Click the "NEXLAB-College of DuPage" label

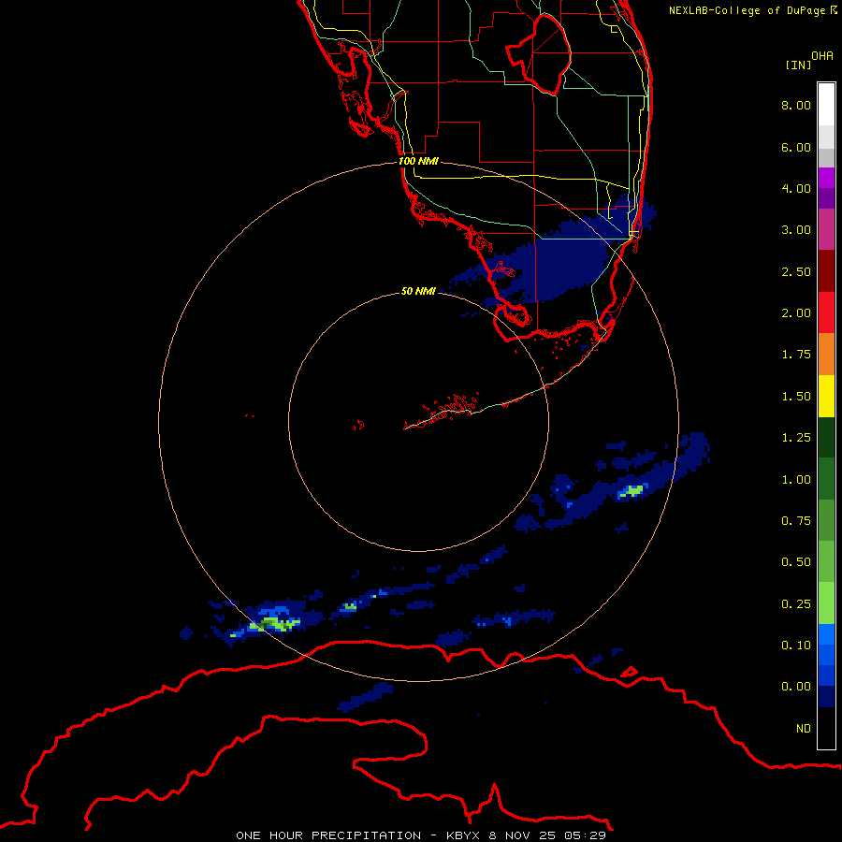point(747,10)
